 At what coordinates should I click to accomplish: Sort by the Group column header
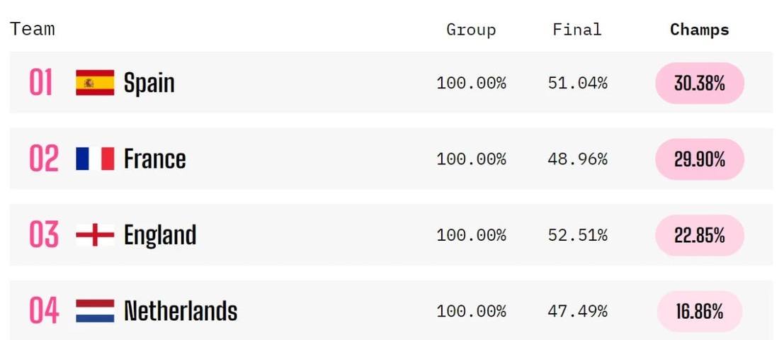(x=471, y=30)
